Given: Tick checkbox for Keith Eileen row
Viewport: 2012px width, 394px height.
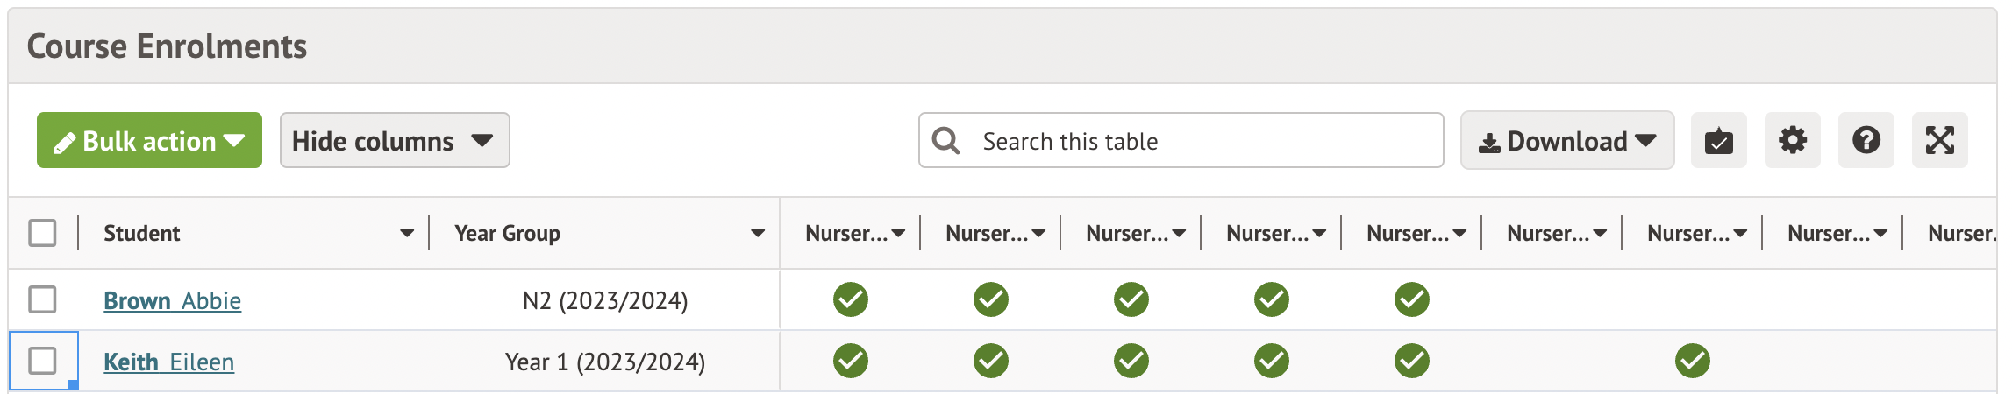Looking at the screenshot, I should coord(42,361).
